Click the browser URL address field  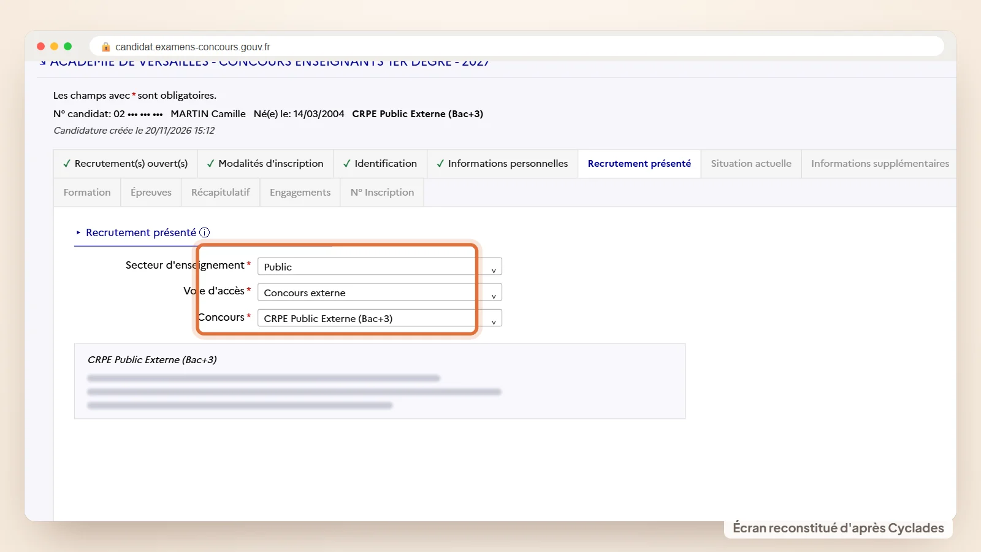click(516, 47)
